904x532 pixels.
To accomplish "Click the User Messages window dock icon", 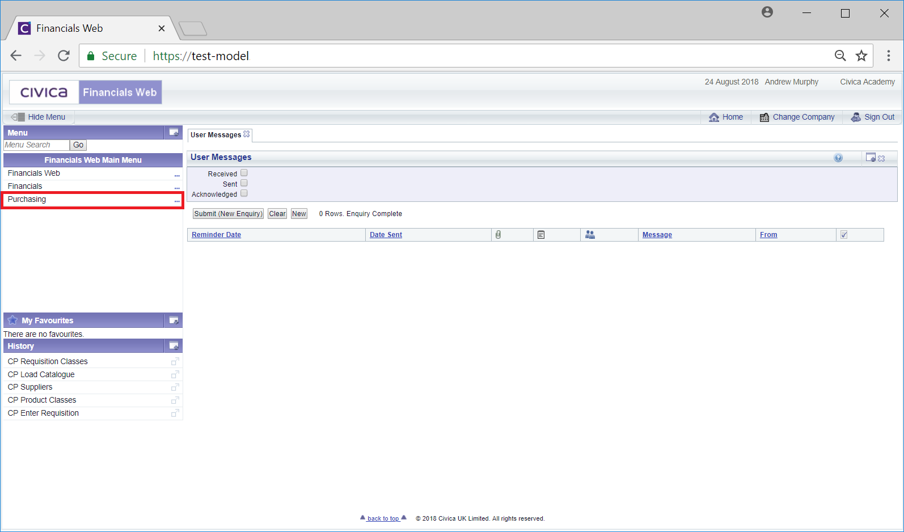I will [871, 158].
